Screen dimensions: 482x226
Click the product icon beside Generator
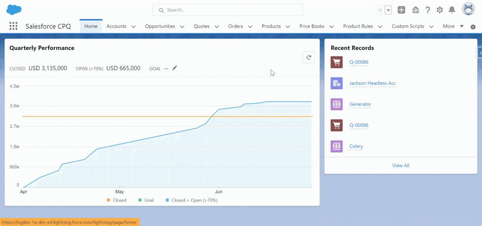coord(337,104)
